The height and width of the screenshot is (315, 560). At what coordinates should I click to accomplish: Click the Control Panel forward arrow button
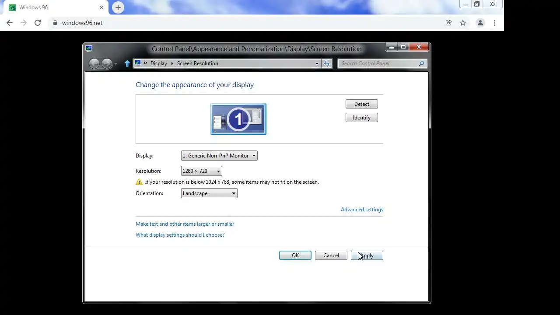coord(107,63)
